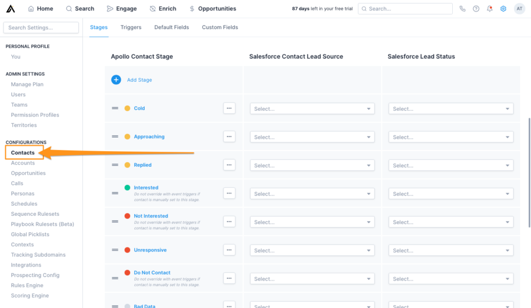Click the blue plus Add Stage icon
This screenshot has width=531, height=308.
(116, 80)
